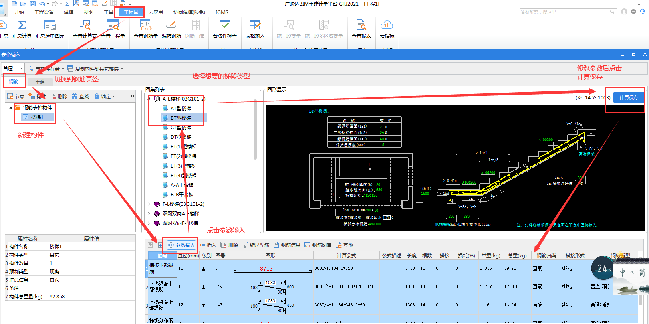This screenshot has width=649, height=324.
Task: Open 查看报表 tool
Action: (361, 29)
